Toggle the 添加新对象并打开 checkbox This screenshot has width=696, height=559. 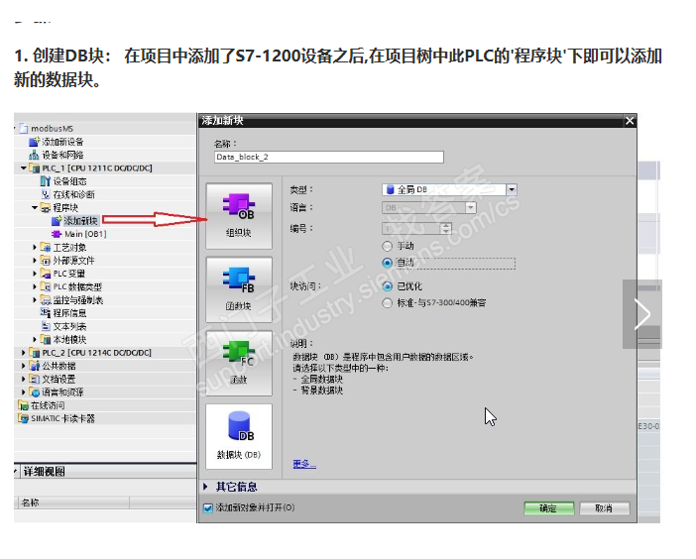coord(208,508)
